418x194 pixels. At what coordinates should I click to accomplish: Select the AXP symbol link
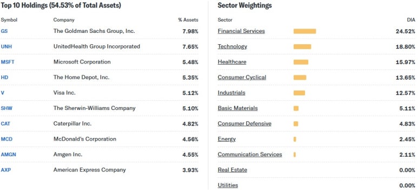[6, 170]
